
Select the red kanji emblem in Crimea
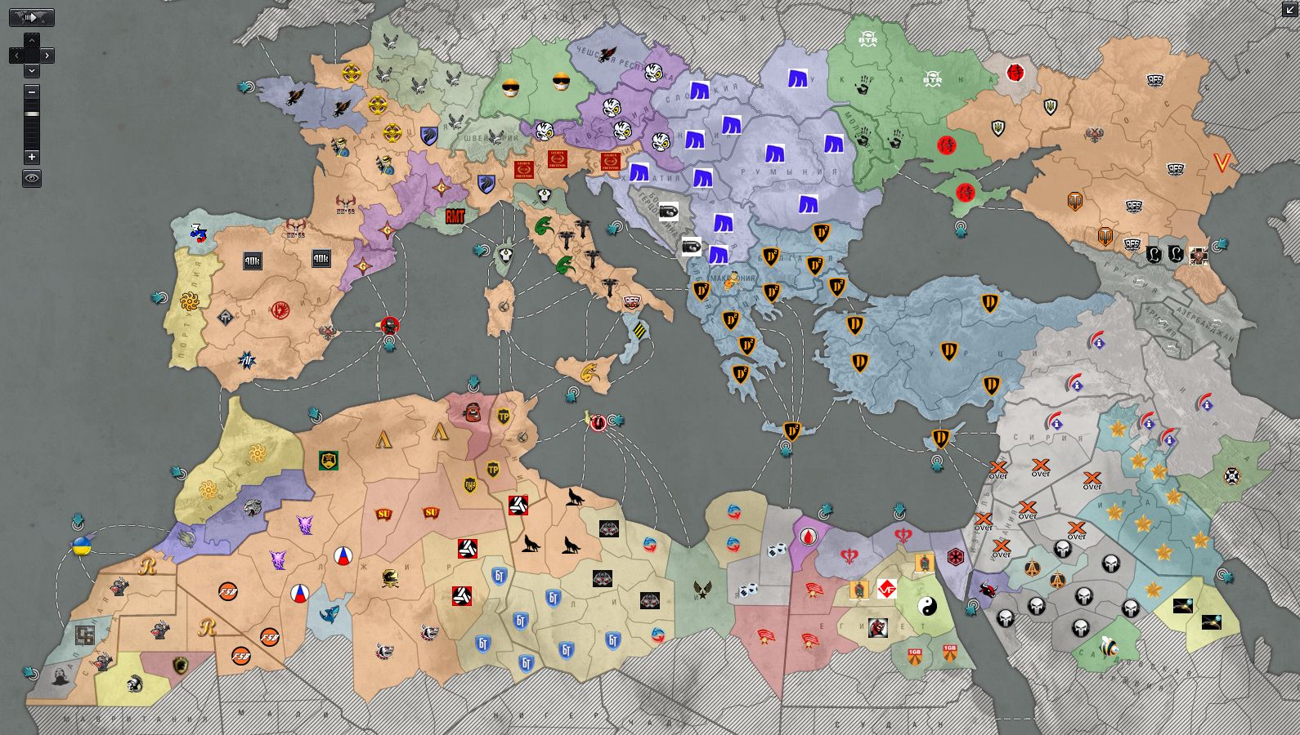(x=966, y=193)
